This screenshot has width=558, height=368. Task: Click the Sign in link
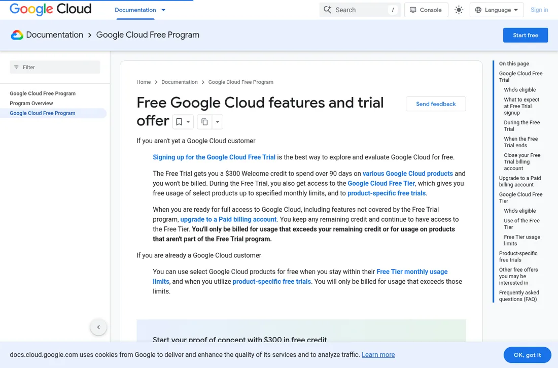(x=539, y=10)
